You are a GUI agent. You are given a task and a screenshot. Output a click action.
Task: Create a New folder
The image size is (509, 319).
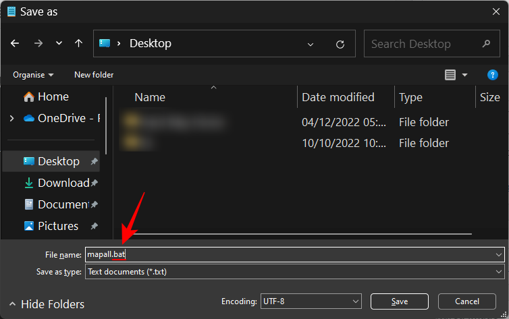click(94, 75)
